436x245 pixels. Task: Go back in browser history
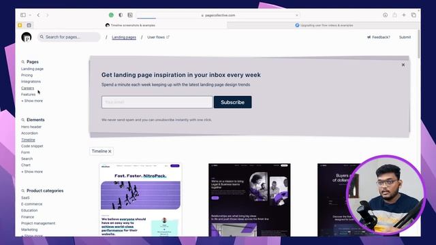[x=38, y=15]
